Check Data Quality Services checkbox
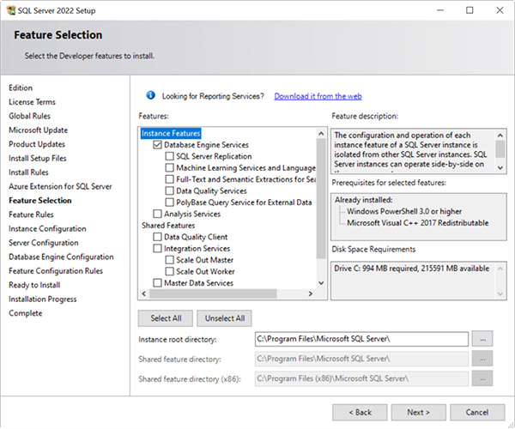This screenshot has height=429, width=515. [x=169, y=190]
